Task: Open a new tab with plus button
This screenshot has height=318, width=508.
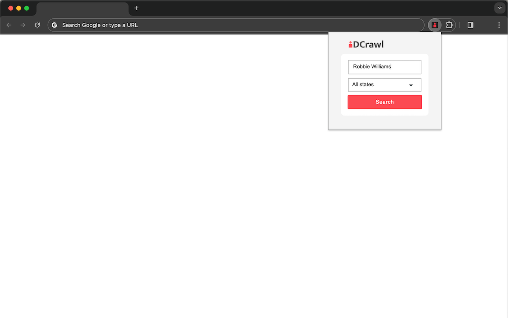Action: click(137, 8)
